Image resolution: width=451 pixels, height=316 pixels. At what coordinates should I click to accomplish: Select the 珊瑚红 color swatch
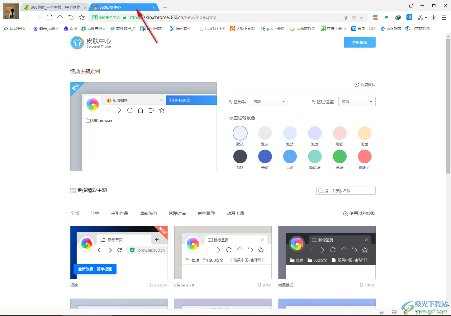tap(364, 156)
